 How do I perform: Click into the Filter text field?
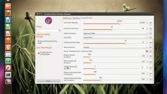tap(47, 31)
